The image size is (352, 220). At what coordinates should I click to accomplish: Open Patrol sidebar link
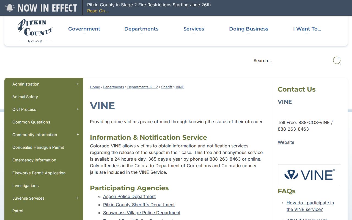18,211
